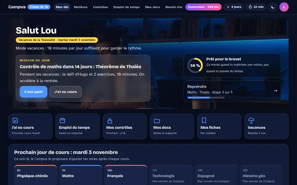This screenshot has height=185, width=297.
Task: Open the 9h Maths course card
Action: (x=81, y=175)
